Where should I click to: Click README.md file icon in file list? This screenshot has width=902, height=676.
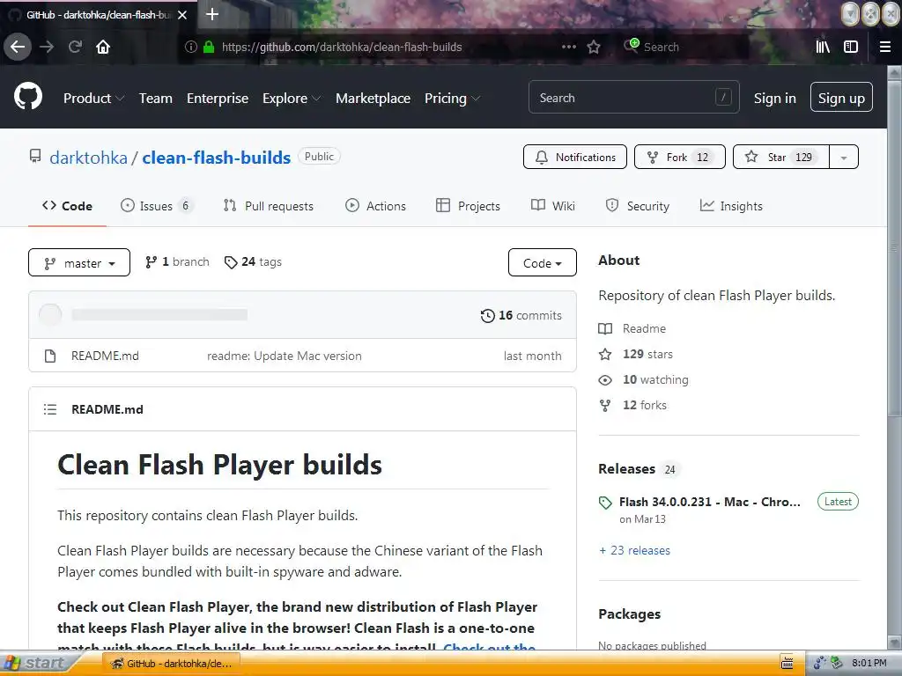[x=50, y=356]
